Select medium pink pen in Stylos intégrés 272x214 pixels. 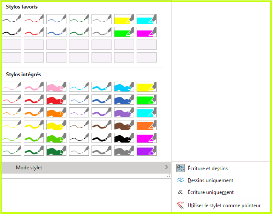pos(34,87)
